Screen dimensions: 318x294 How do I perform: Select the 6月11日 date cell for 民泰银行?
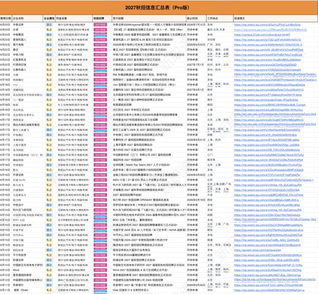coord(5,285)
